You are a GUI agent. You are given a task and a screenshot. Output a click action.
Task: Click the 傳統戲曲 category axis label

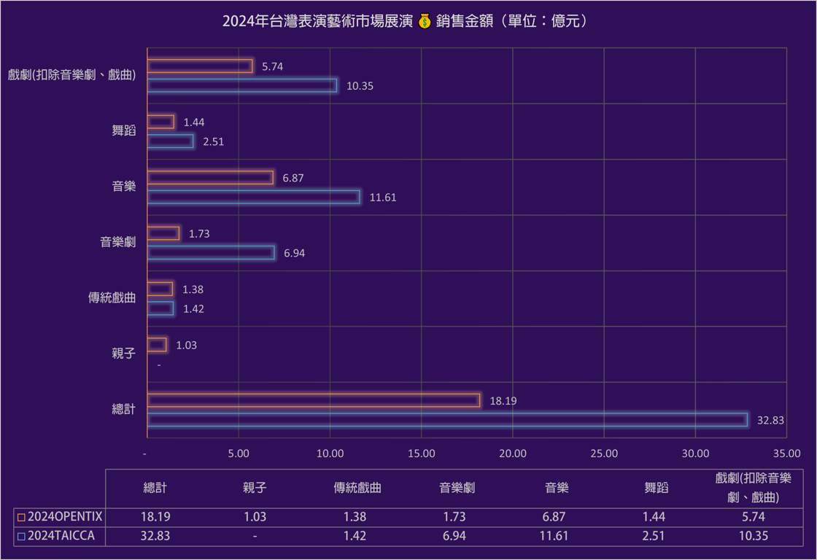coord(112,297)
